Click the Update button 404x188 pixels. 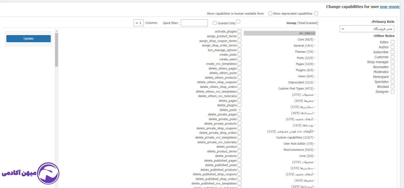[x=28, y=39]
